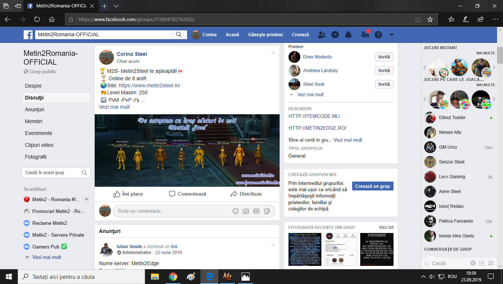The image size is (503, 284).
Task: Open the HTTP://ITEMCODE.ML/ link
Action: coord(314,116)
